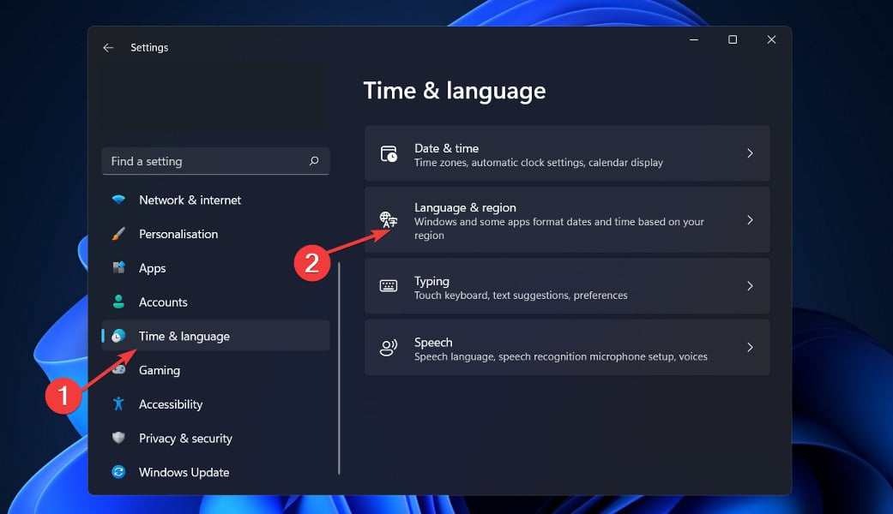893x514 pixels.
Task: Click the search magnifier icon
Action: [314, 161]
